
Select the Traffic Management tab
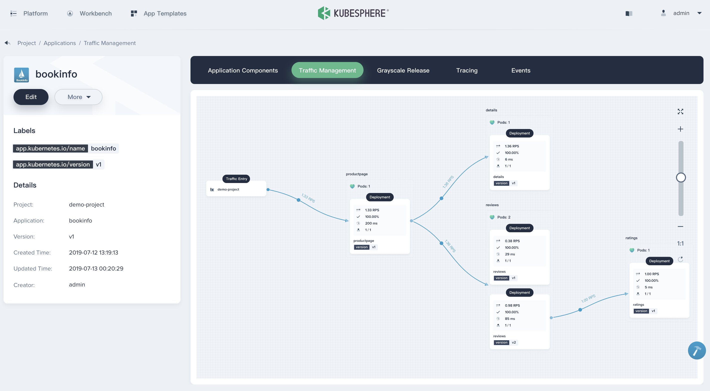(327, 70)
